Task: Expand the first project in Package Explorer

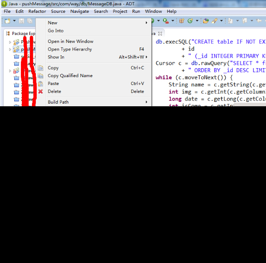Action: [x=10, y=43]
